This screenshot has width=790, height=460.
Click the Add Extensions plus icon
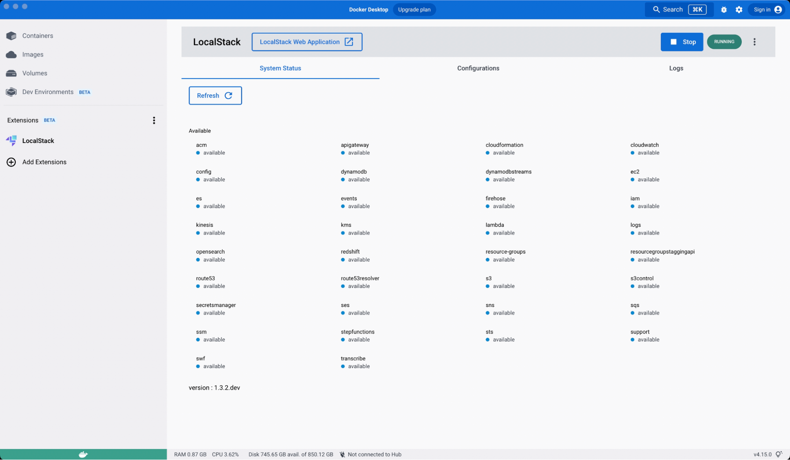[x=11, y=162]
